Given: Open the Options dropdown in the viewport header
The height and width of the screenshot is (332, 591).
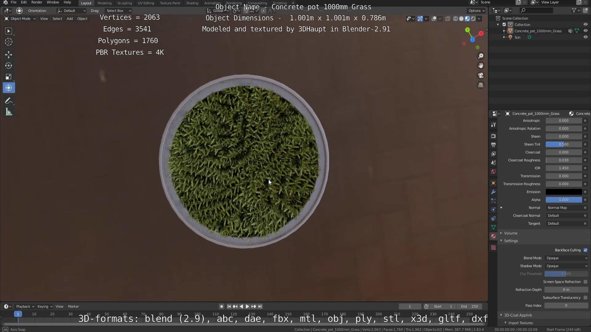Looking at the screenshot, I should pos(476,11).
